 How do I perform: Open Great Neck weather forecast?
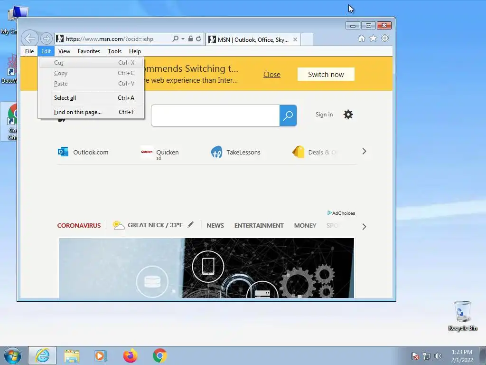[148, 225]
